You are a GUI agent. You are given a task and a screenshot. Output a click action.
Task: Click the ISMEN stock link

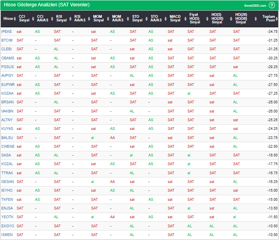(x=7, y=234)
